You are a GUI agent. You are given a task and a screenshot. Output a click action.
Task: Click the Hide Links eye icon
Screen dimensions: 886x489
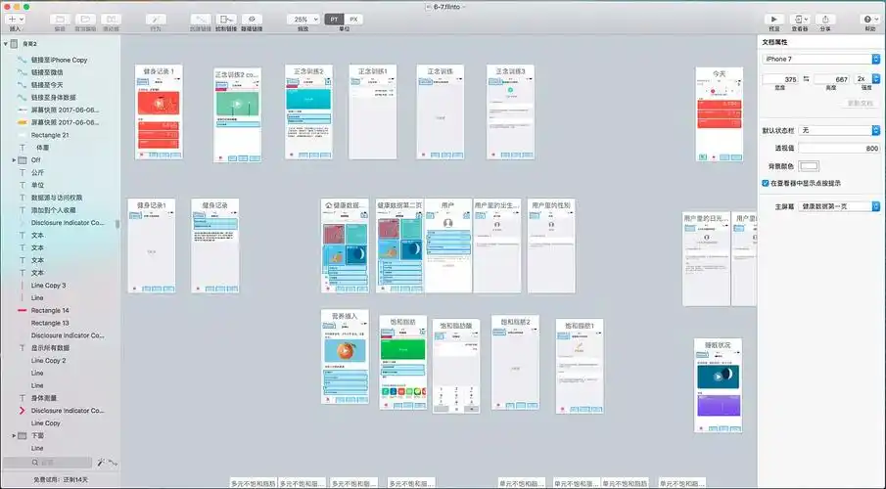tap(252, 19)
